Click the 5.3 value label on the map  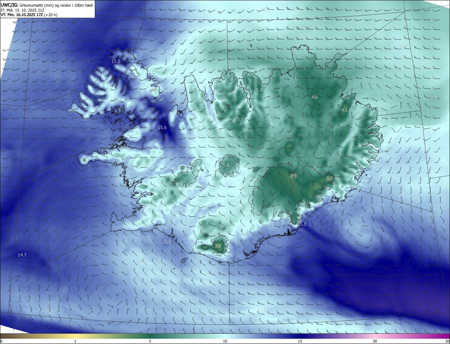click(174, 184)
